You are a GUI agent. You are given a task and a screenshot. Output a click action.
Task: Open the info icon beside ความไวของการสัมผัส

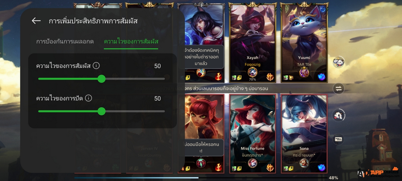tap(96, 66)
